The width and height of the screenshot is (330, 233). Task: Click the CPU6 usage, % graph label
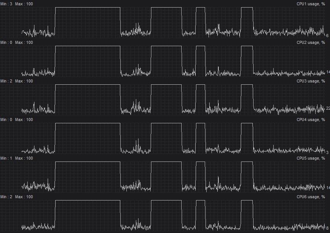(311, 197)
